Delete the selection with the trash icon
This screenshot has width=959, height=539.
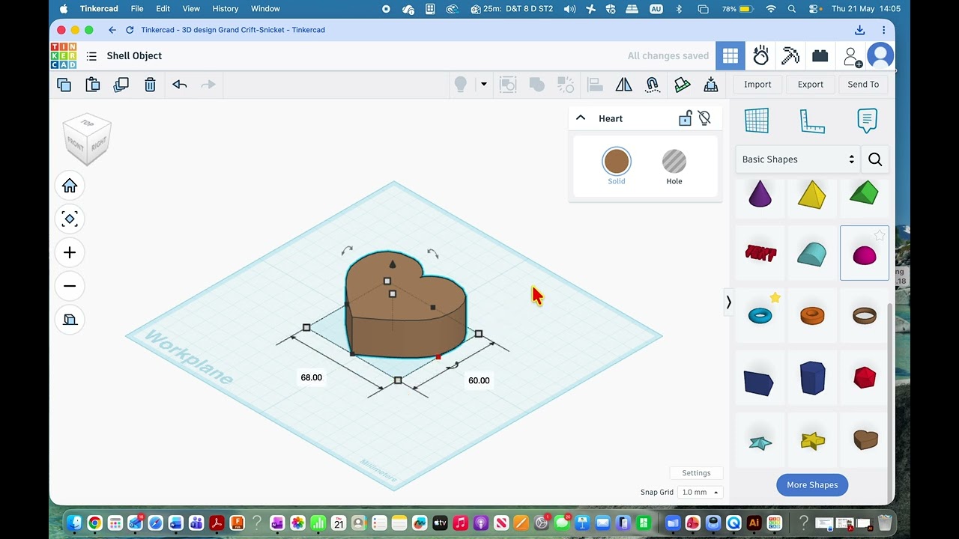[150, 85]
